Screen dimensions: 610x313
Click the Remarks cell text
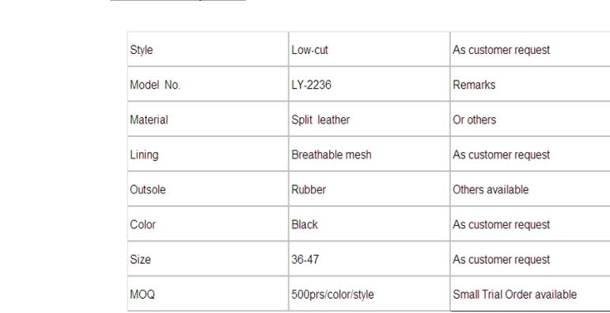click(474, 85)
